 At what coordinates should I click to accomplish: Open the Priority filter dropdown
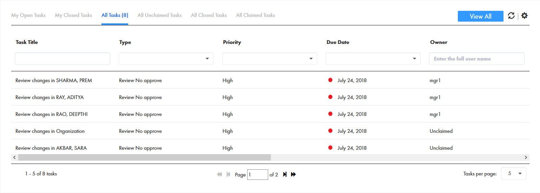(269, 59)
